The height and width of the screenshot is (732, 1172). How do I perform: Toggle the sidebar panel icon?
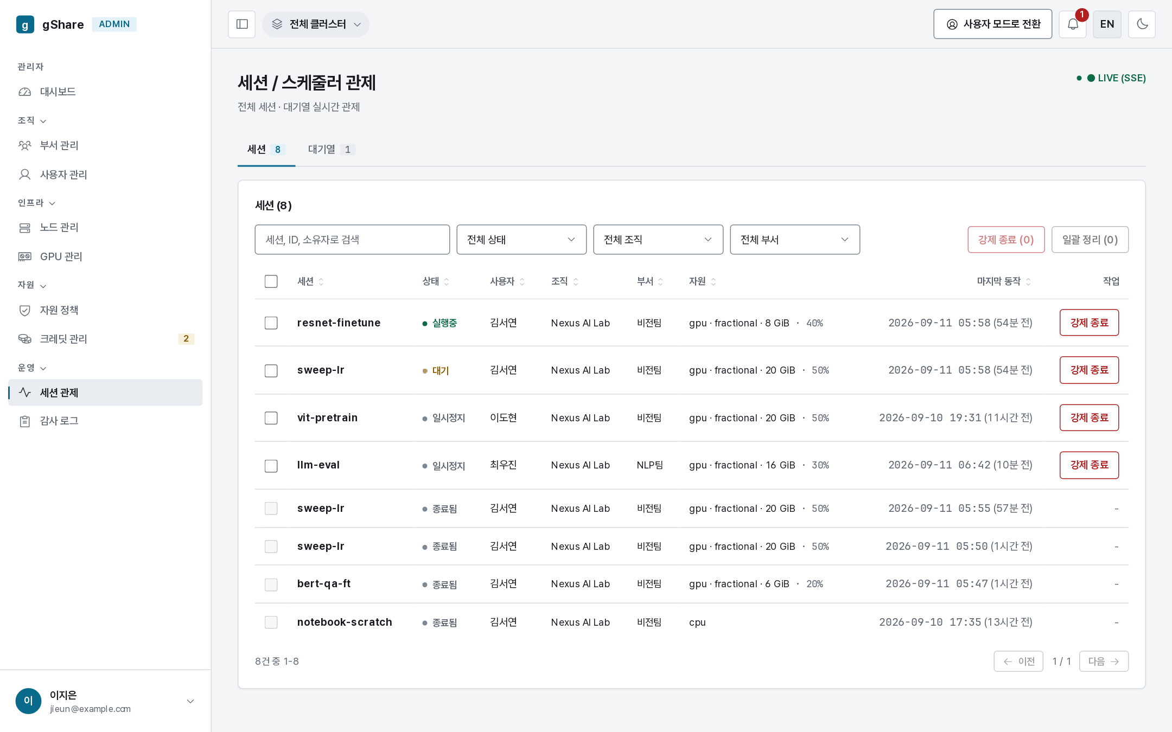[241, 24]
